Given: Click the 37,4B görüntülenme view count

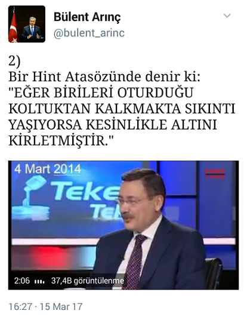Looking at the screenshot, I should (x=88, y=281).
